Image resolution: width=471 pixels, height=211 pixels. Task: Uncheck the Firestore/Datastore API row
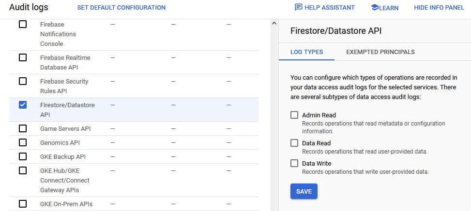(23, 105)
